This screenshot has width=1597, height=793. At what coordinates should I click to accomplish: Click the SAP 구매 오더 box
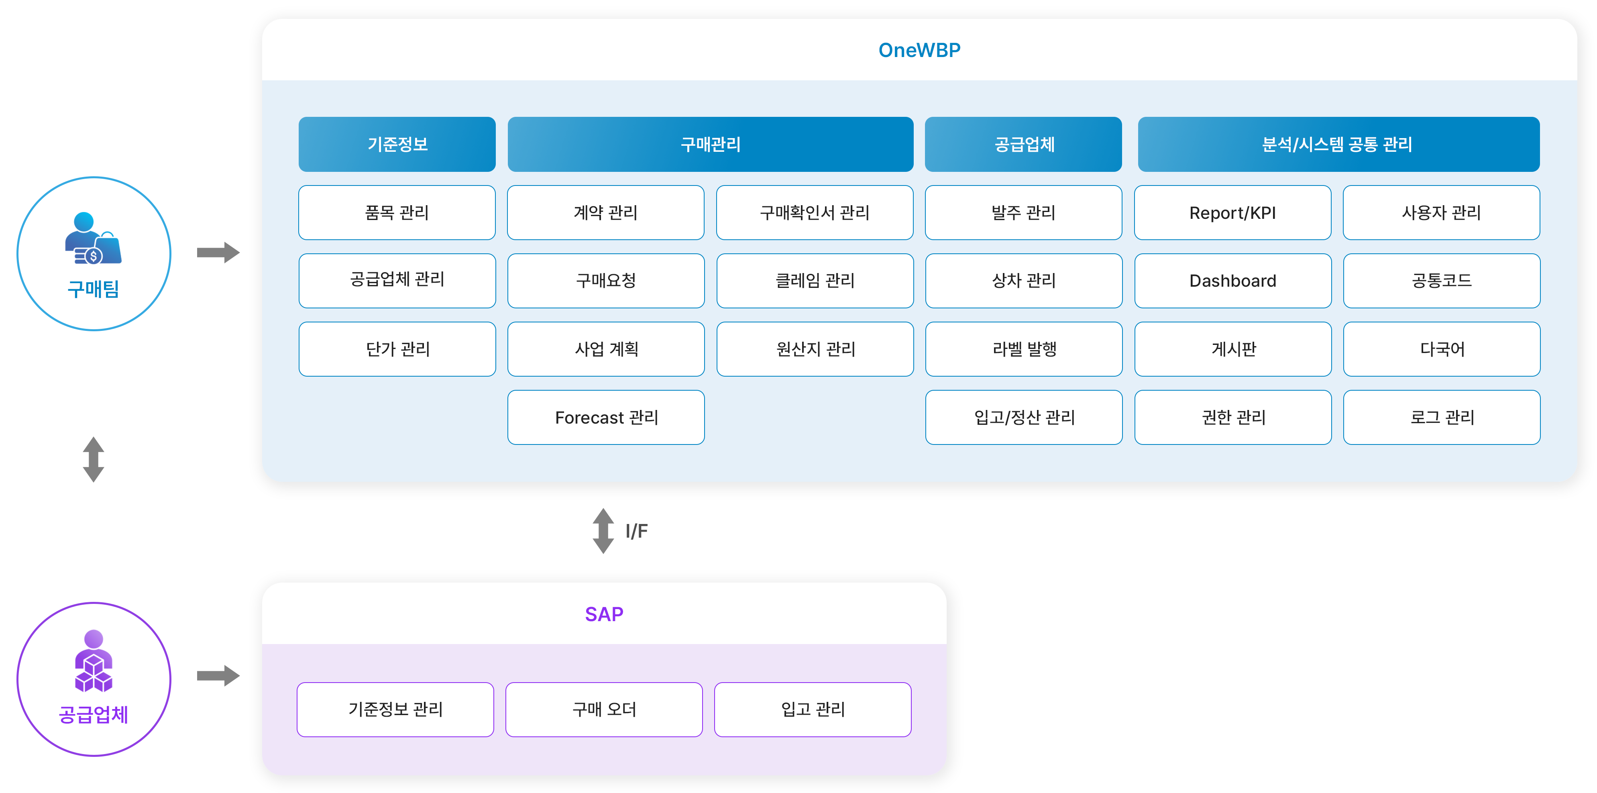pos(604,709)
